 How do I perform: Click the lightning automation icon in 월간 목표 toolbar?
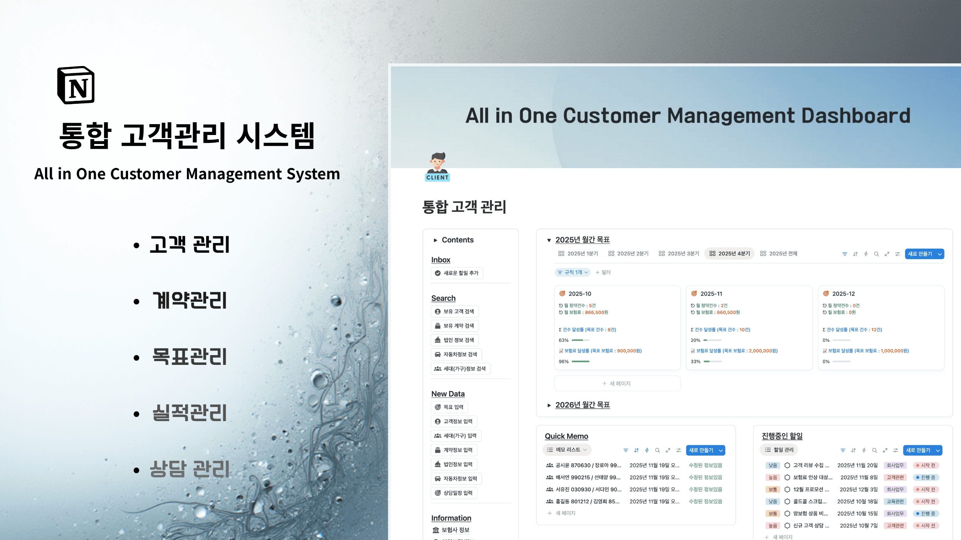866,254
